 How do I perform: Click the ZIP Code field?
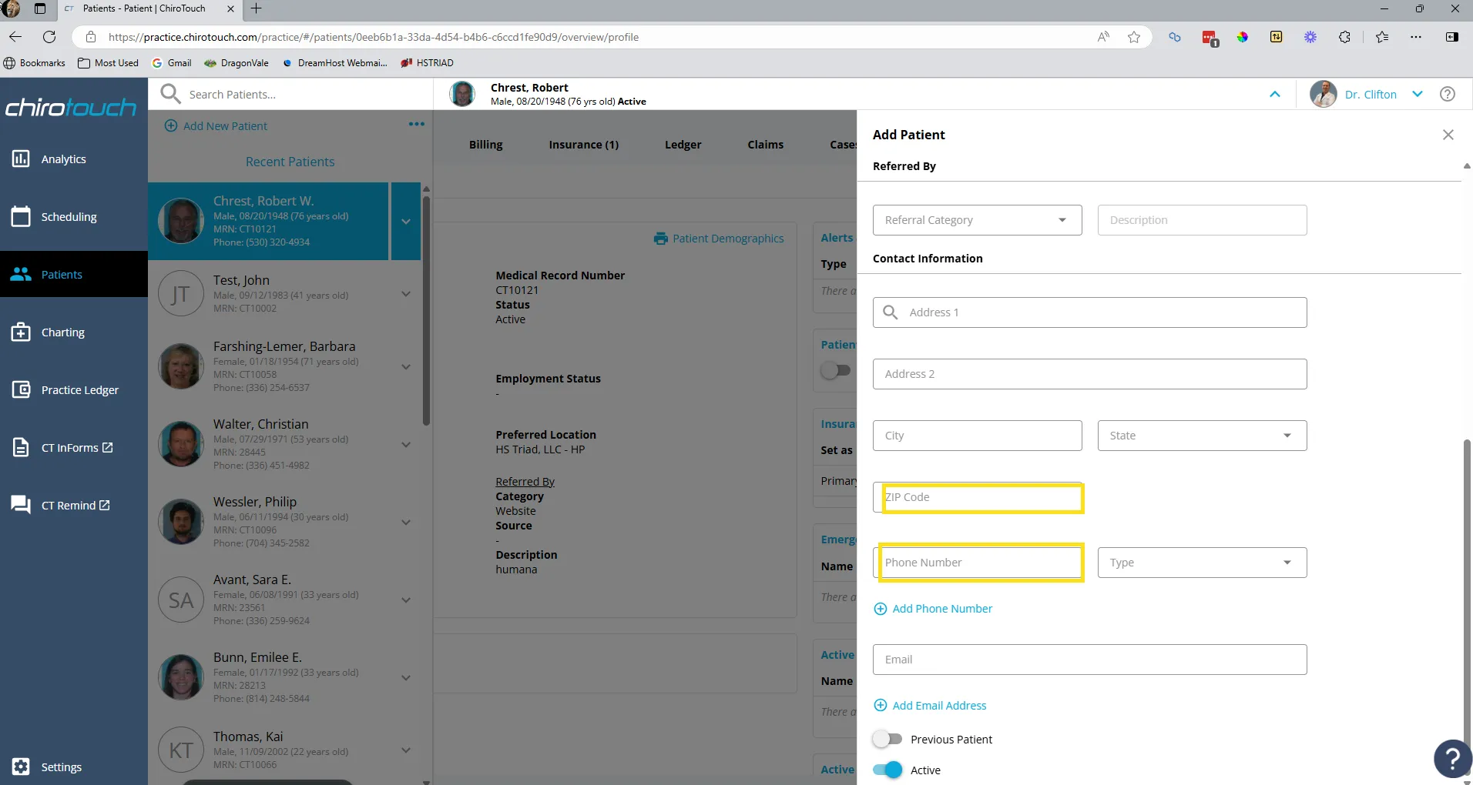tap(978, 497)
